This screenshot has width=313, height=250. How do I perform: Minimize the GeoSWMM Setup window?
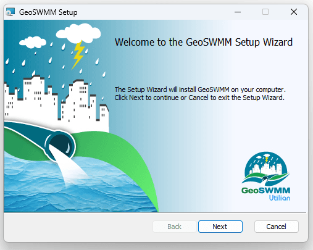(x=238, y=12)
